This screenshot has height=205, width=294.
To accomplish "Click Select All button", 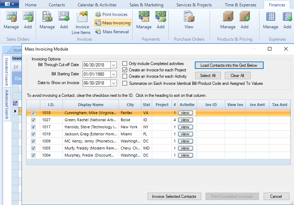I will click(x=208, y=76).
